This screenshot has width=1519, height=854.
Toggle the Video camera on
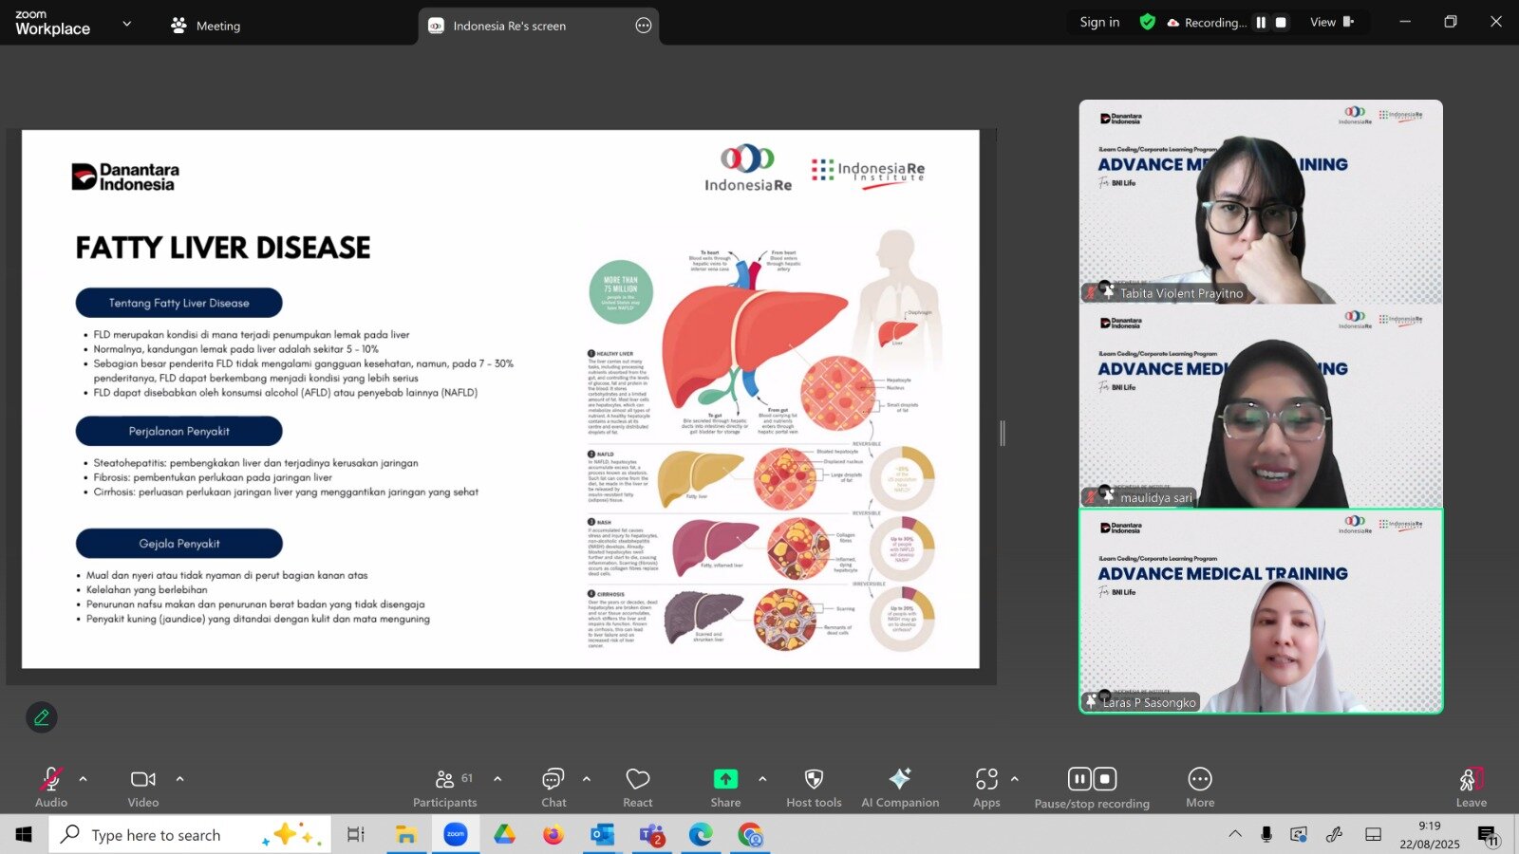click(143, 787)
